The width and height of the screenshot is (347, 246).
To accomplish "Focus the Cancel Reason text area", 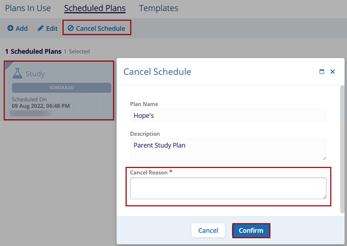I will tap(228, 188).
